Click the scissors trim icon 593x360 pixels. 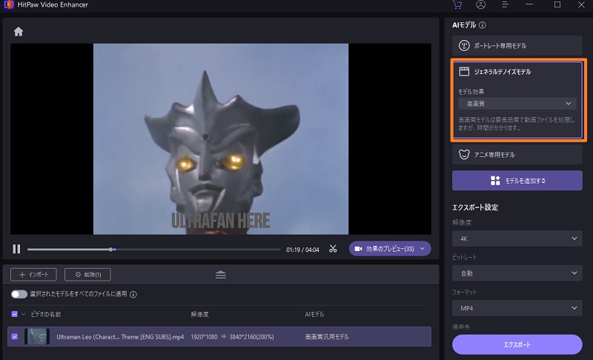click(334, 249)
